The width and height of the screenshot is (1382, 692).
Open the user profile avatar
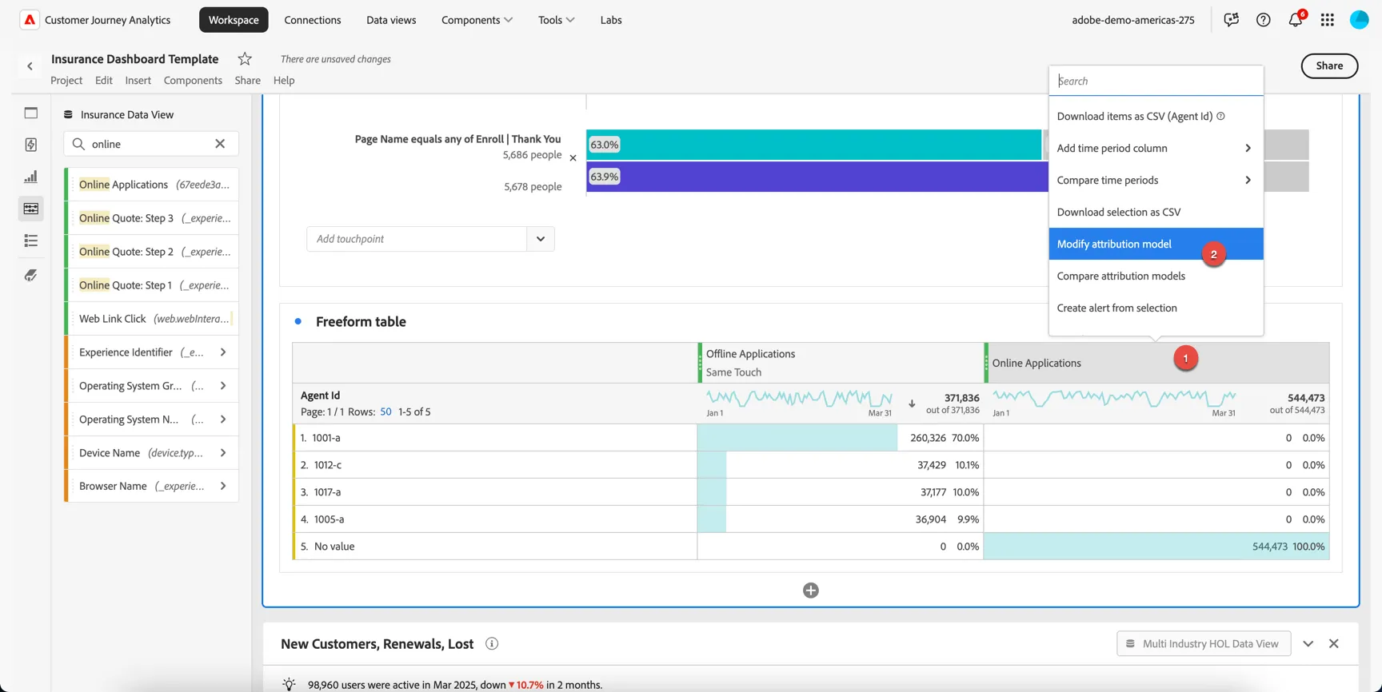(x=1359, y=20)
